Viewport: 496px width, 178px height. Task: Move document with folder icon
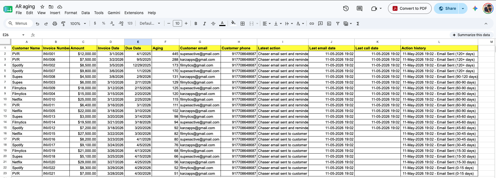pyautogui.click(x=51, y=7)
